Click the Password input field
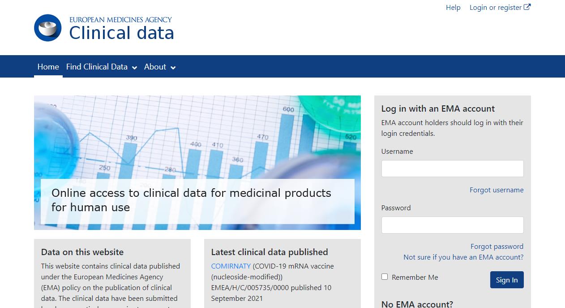Screen dimensions: 565x308 coord(452,225)
